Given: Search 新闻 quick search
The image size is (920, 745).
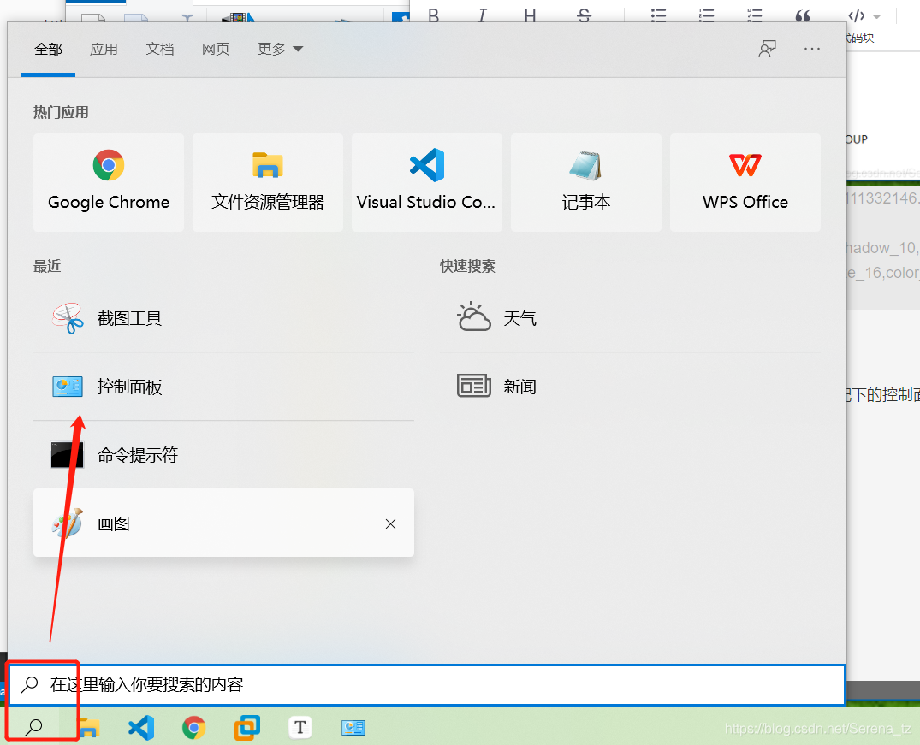Looking at the screenshot, I should coord(630,387).
